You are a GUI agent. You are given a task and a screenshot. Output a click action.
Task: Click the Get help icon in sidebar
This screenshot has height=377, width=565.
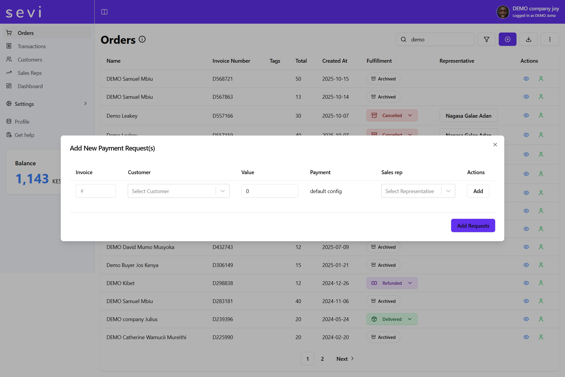coord(9,135)
